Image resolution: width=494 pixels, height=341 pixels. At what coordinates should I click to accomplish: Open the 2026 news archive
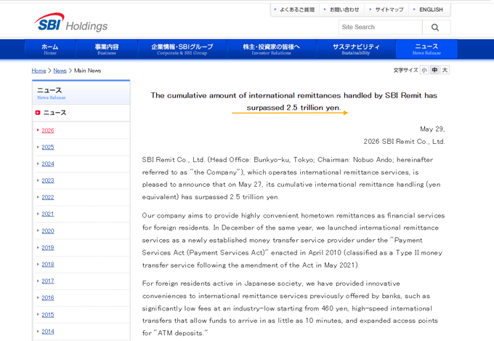coord(48,131)
